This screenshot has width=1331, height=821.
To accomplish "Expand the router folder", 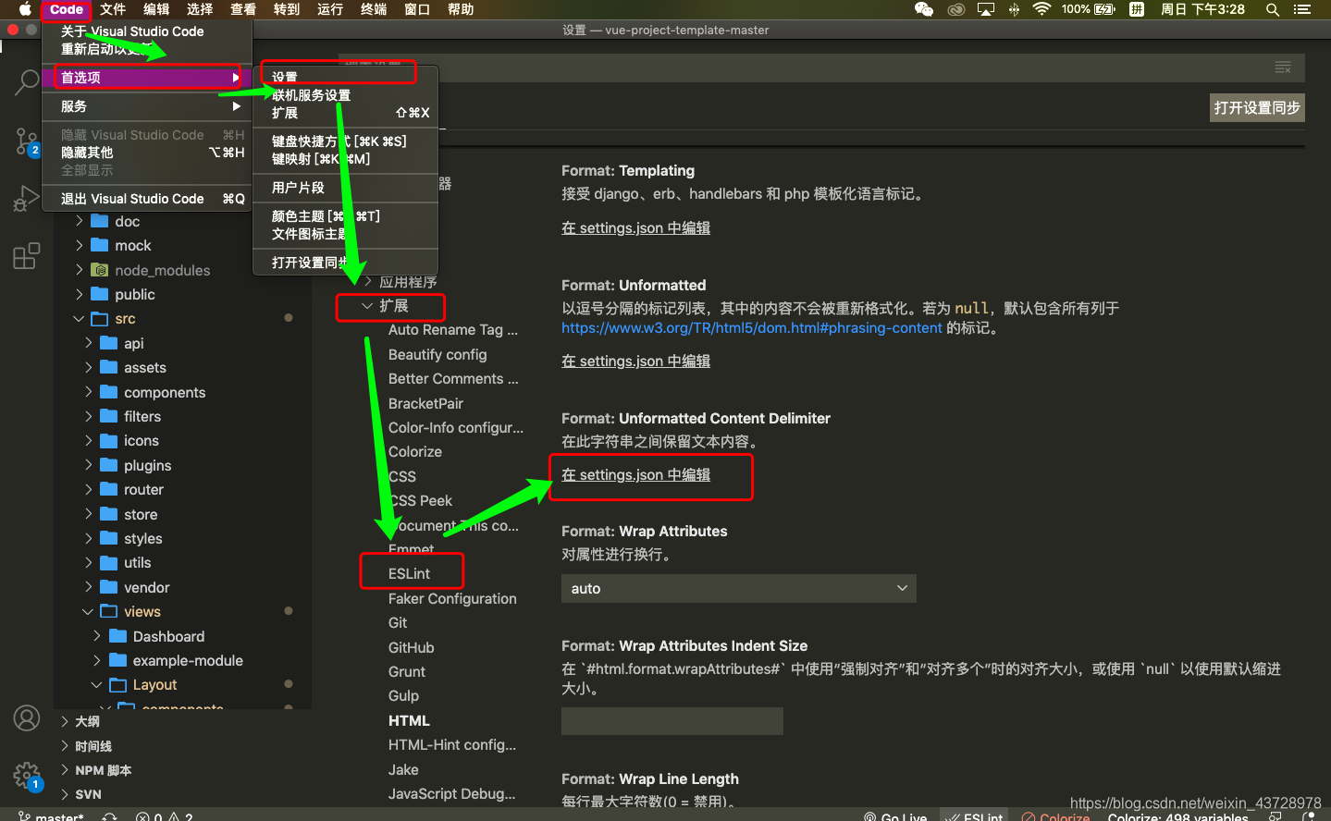I will tap(89, 489).
